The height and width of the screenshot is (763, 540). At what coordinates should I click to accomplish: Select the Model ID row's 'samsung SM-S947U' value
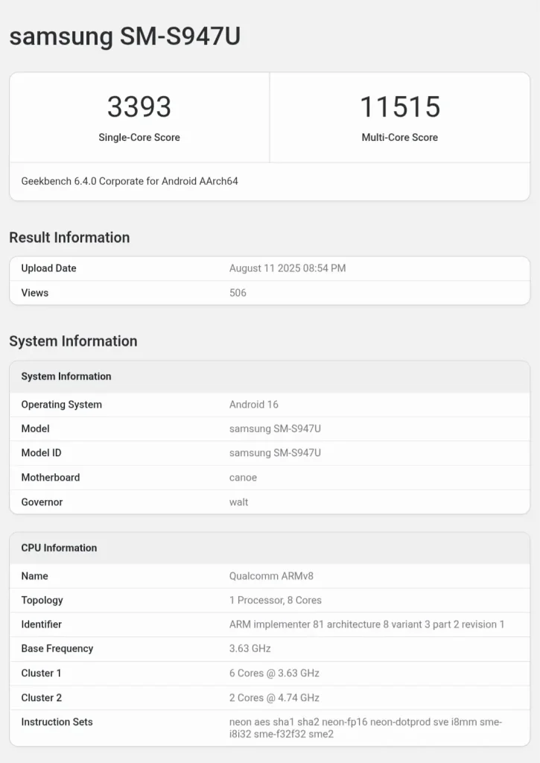coord(275,453)
